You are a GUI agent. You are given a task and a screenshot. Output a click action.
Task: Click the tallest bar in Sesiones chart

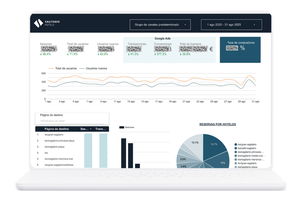tap(124, 153)
